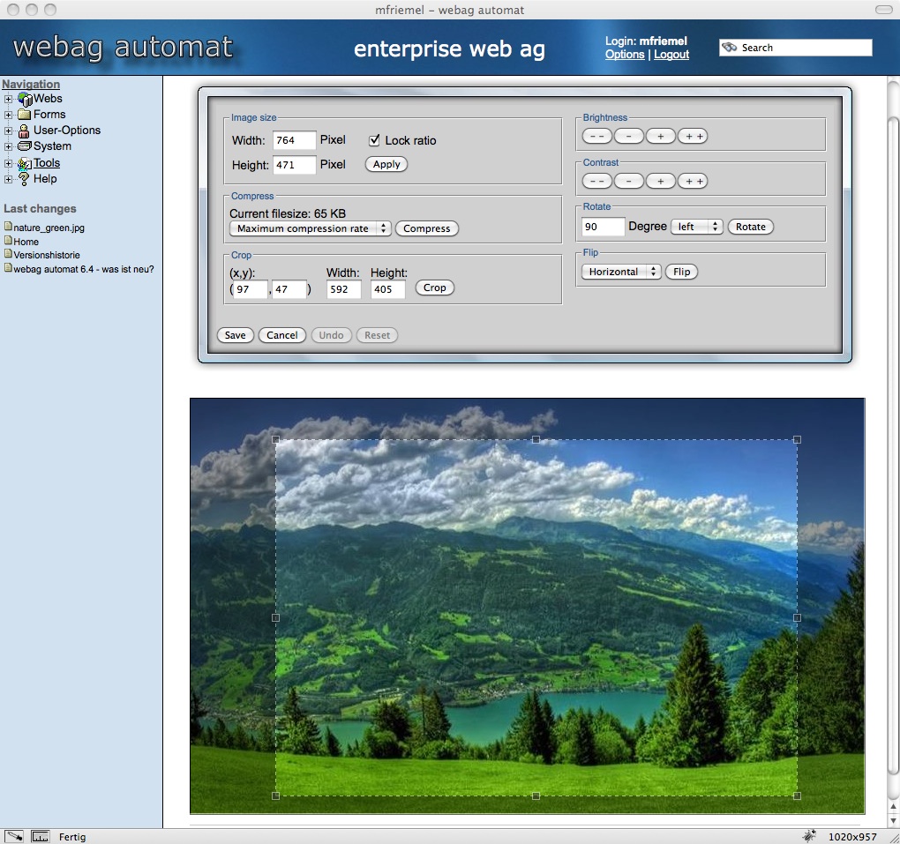Click the image Width input field
Viewport: 900px width, 844px height.
(x=295, y=140)
